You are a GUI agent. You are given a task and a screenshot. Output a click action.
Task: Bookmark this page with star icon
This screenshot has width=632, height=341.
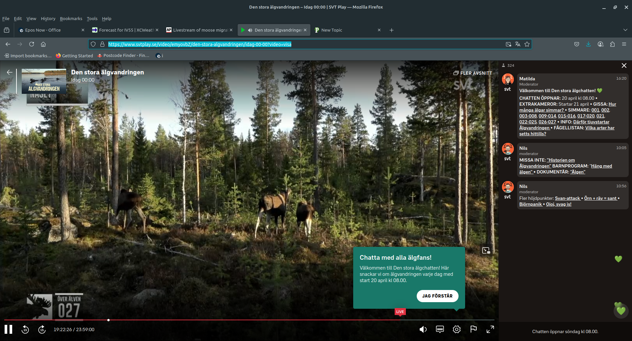pos(527,44)
